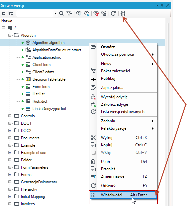
Task: Expand the DOC2 folder
Action: click(10, 131)
